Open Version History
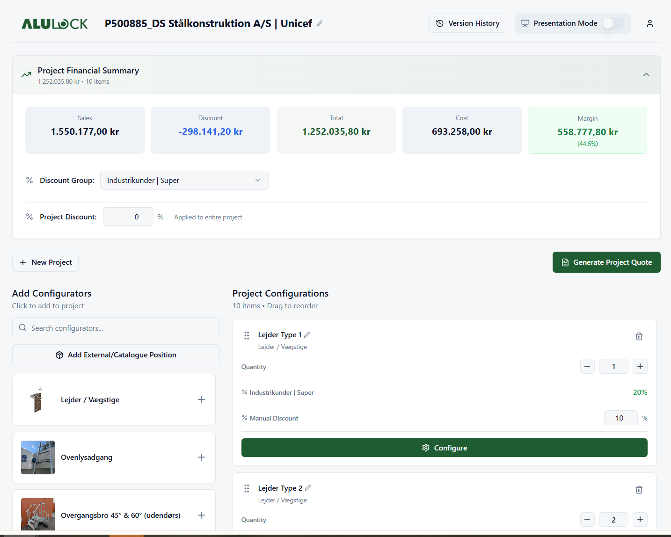671x537 pixels. [x=467, y=23]
